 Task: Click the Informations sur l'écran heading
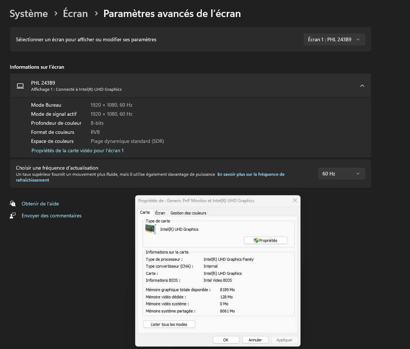(x=37, y=67)
